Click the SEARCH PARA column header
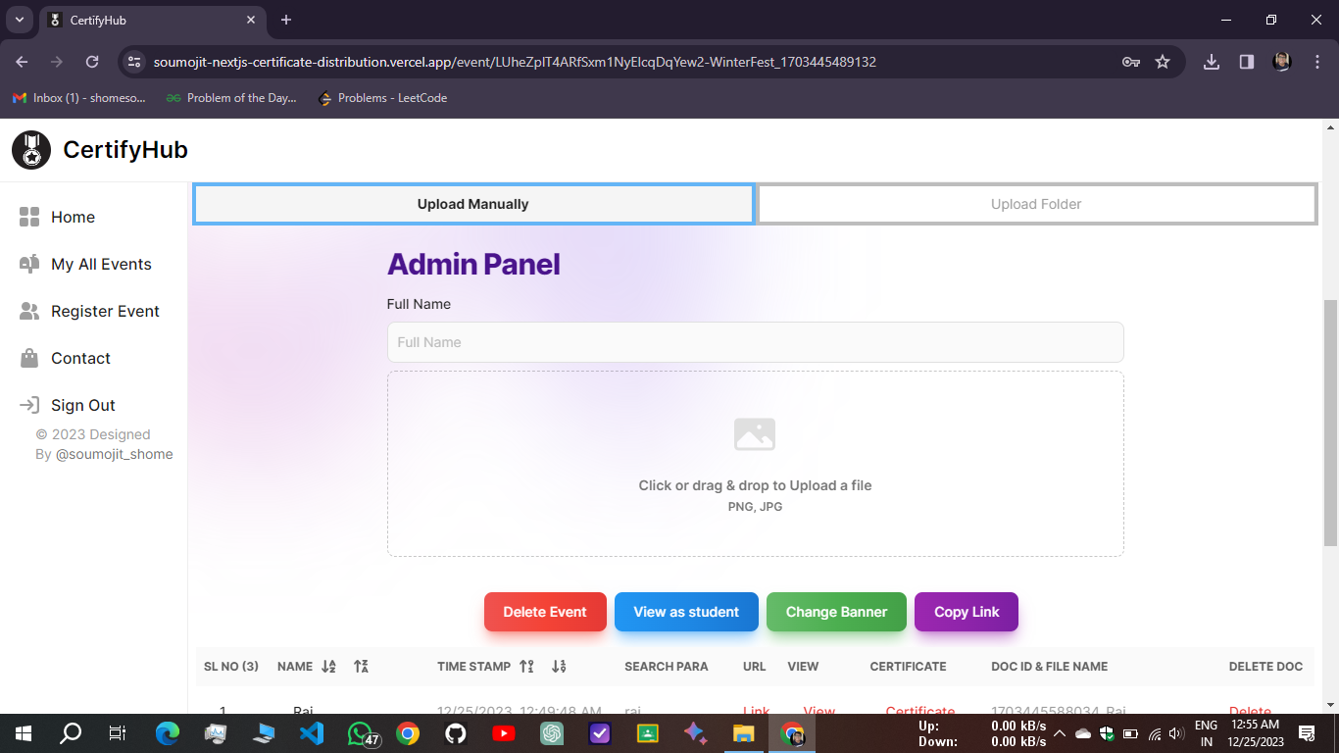 [667, 666]
